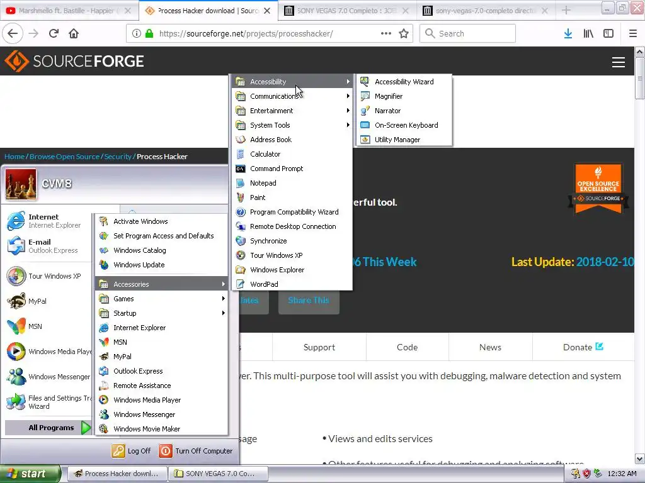Click Turn Off Computer button
This screenshot has width=645, height=483.
196,451
